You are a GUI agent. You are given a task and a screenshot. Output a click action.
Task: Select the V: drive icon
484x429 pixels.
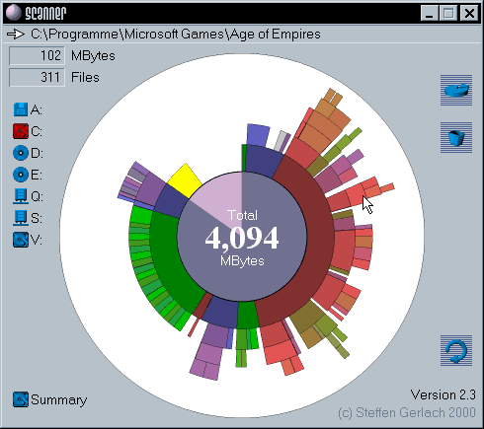[x=21, y=240]
